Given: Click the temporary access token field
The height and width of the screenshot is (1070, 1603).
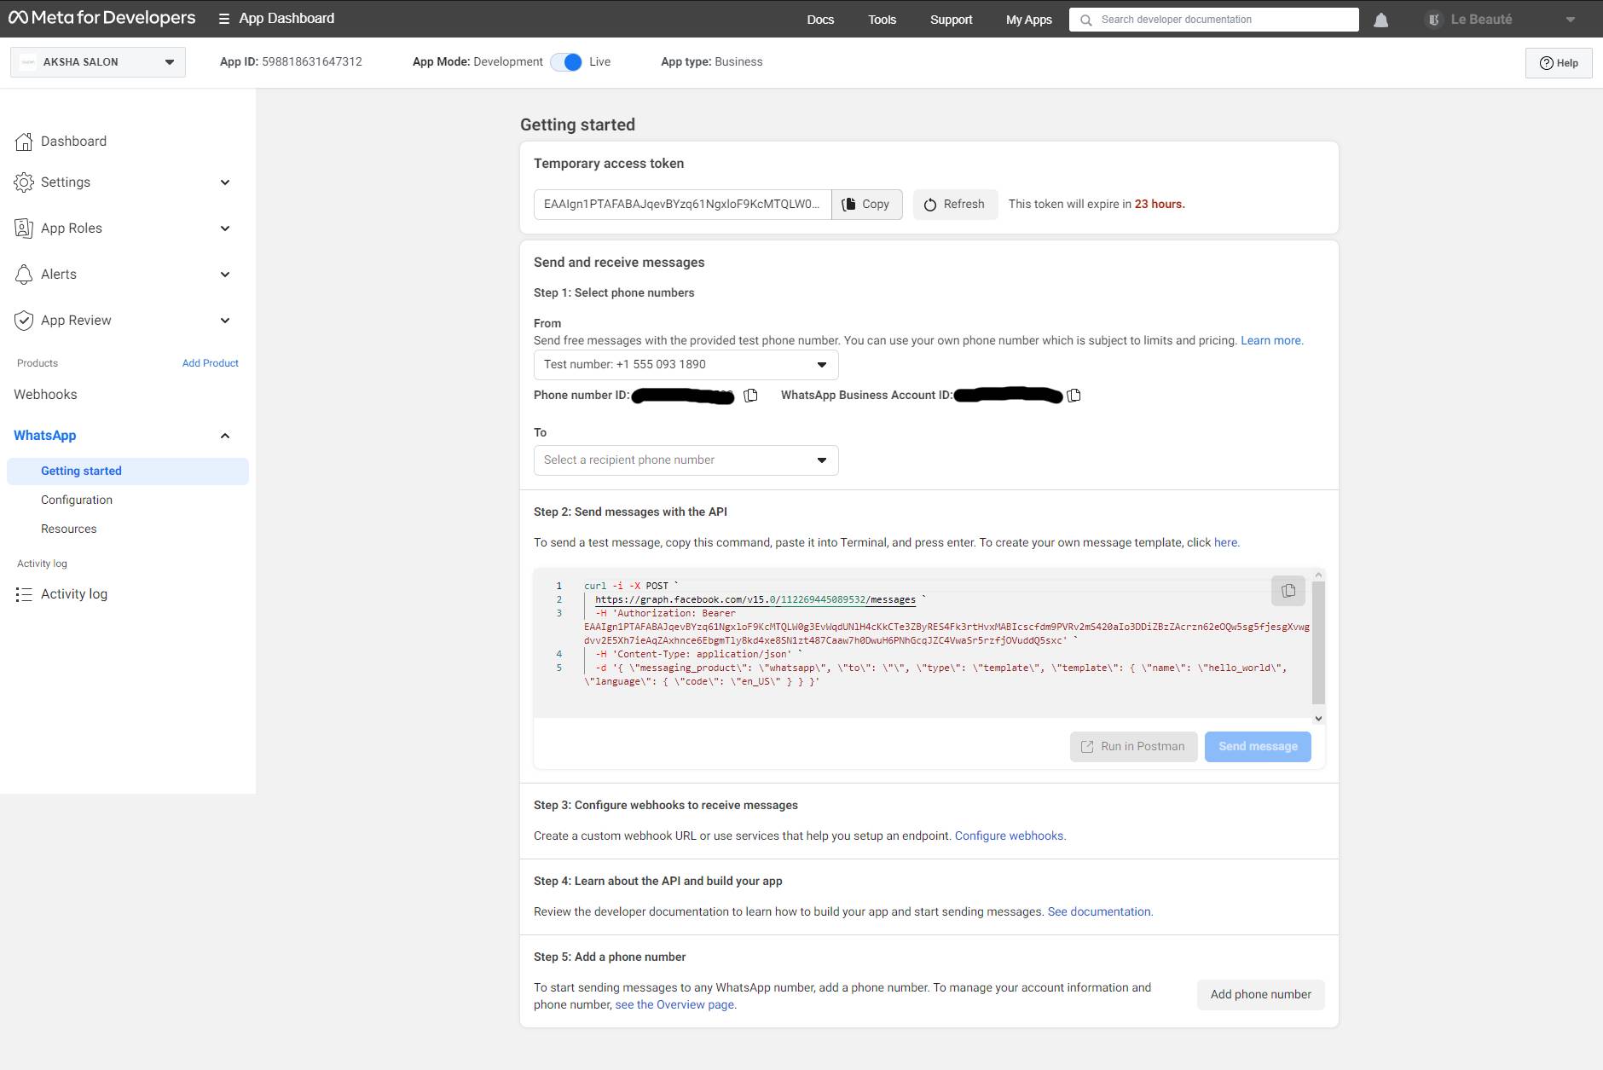Looking at the screenshot, I should coord(682,205).
